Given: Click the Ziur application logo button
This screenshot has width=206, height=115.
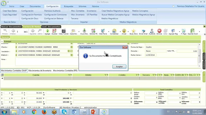Looking at the screenshot, I should click(4, 3).
